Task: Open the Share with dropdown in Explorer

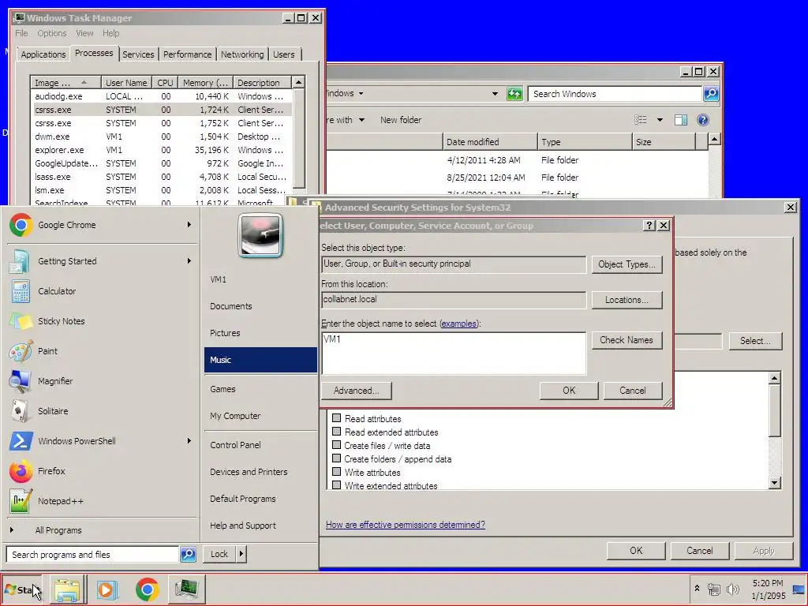Action: [361, 120]
